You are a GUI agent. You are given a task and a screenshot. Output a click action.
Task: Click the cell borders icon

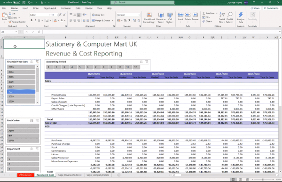point(47,20)
